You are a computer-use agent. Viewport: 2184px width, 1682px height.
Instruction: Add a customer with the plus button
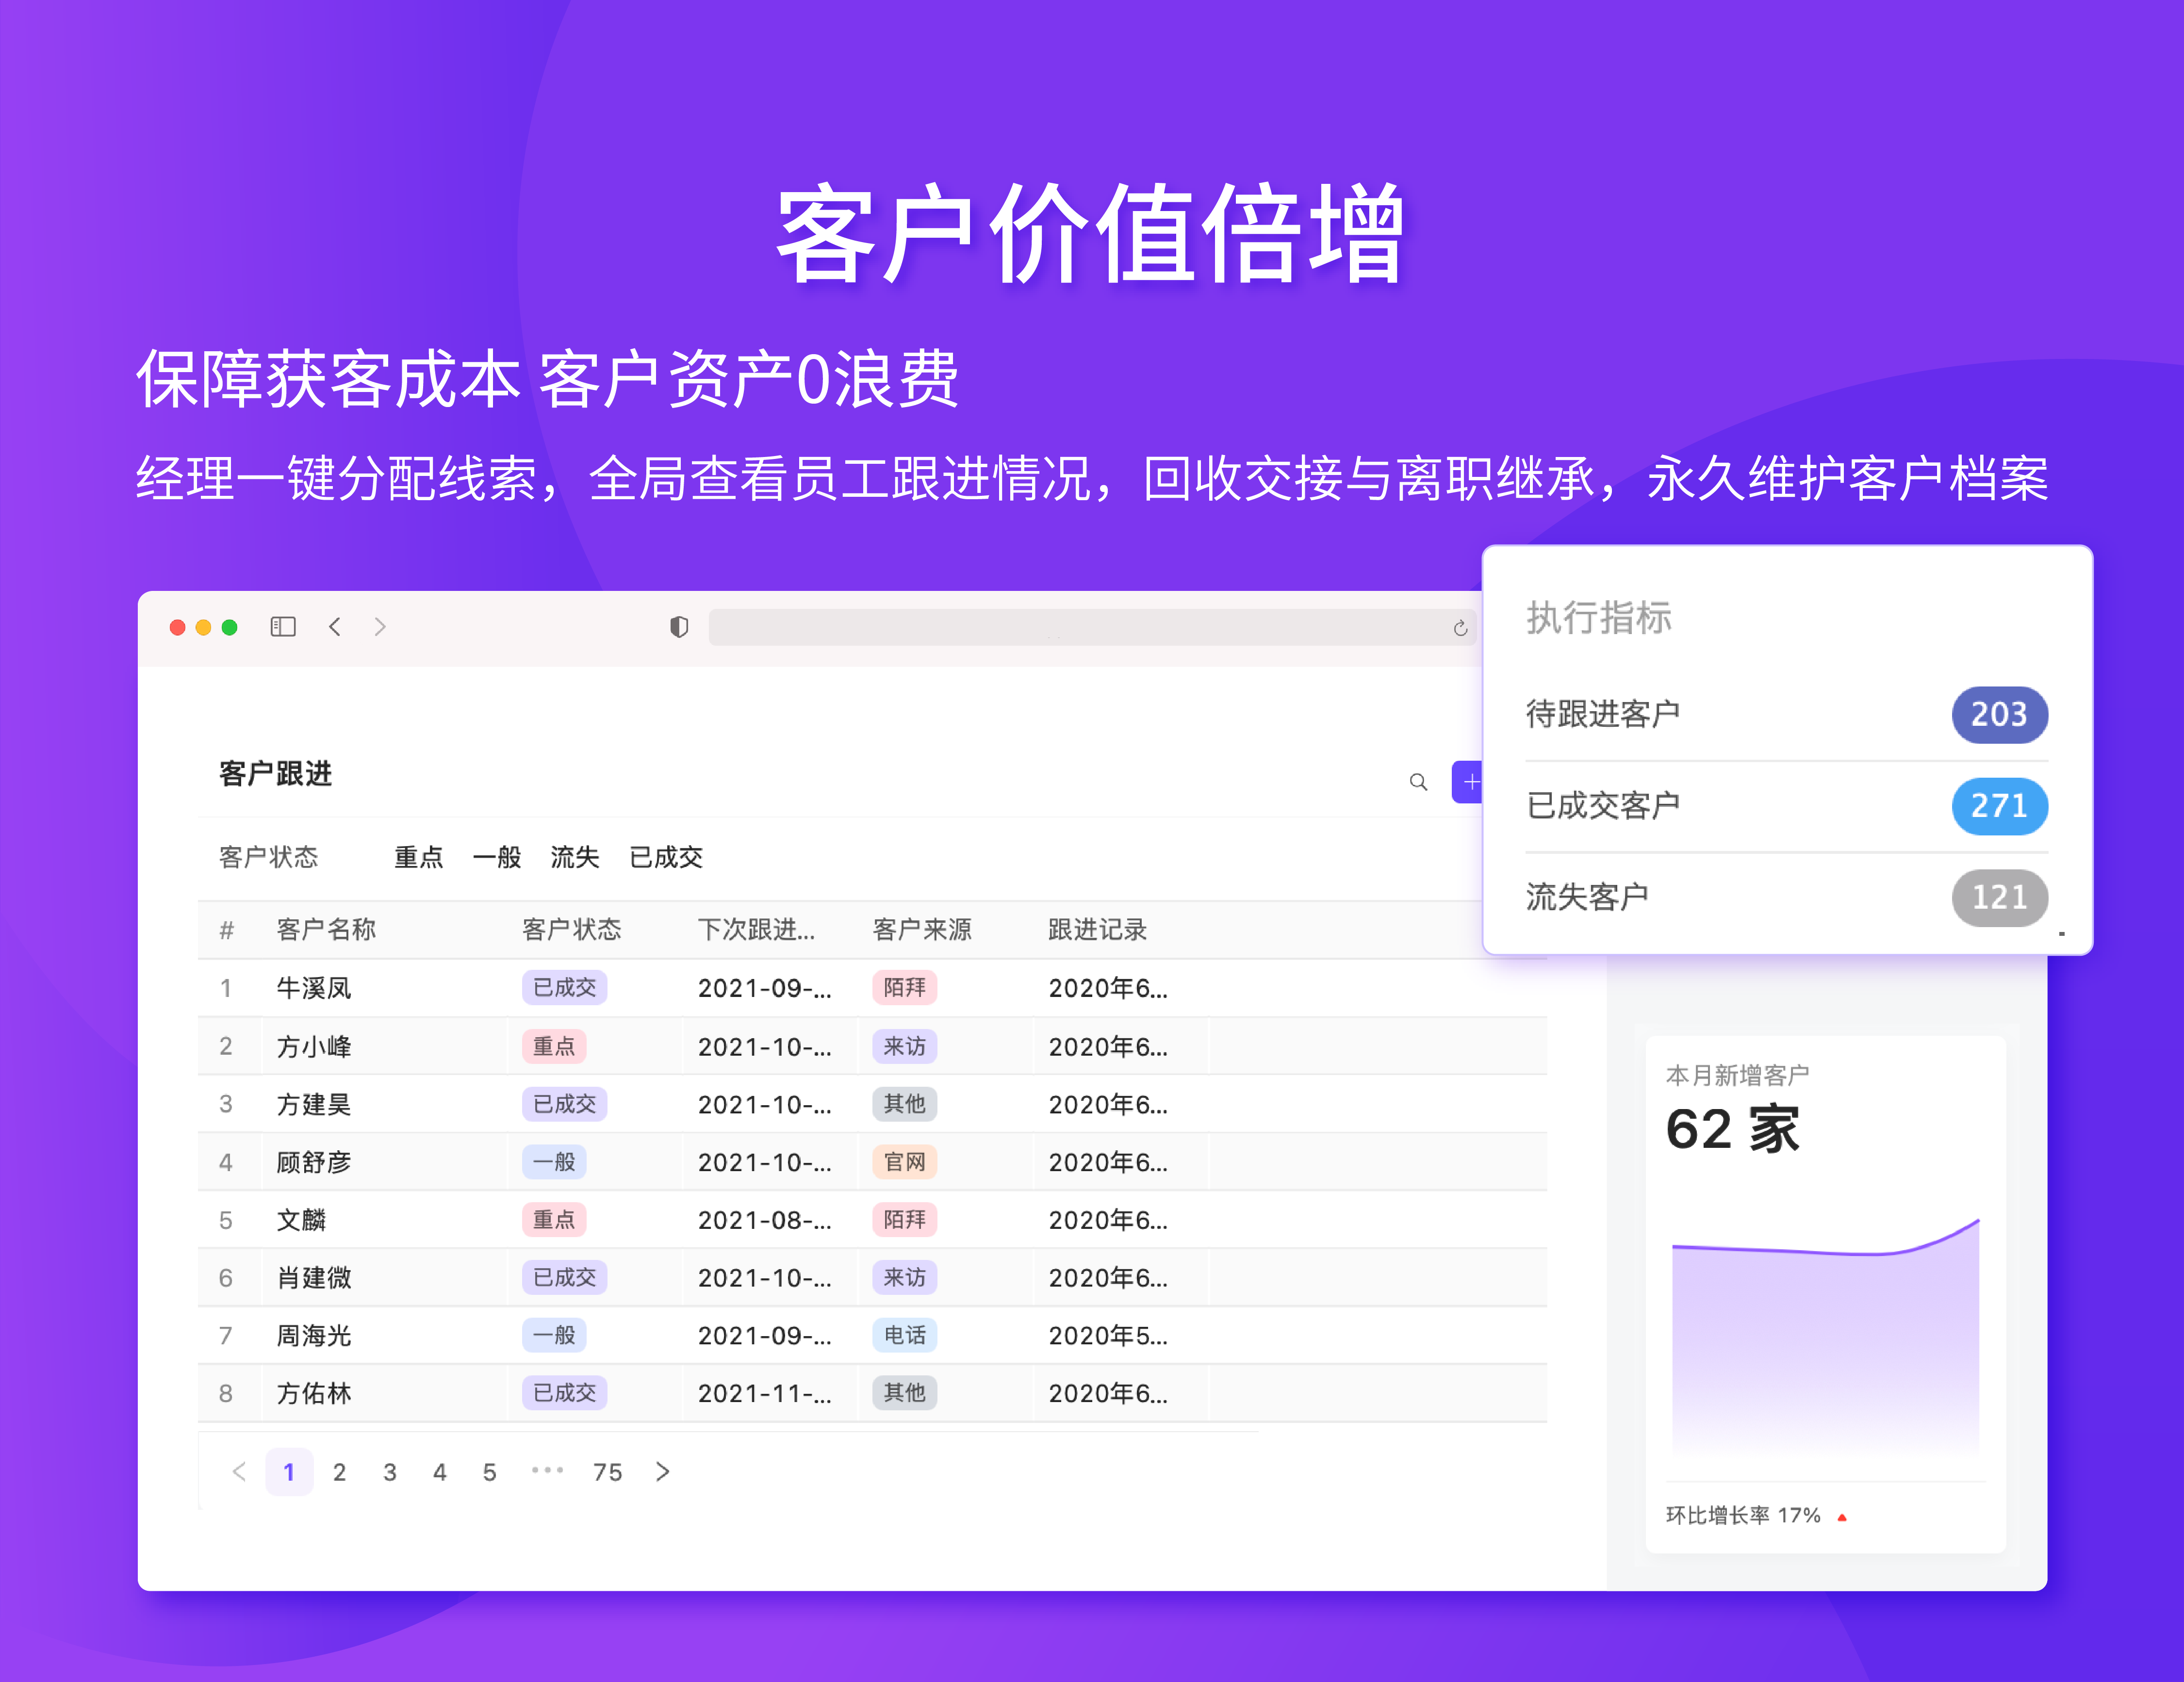tap(1468, 782)
